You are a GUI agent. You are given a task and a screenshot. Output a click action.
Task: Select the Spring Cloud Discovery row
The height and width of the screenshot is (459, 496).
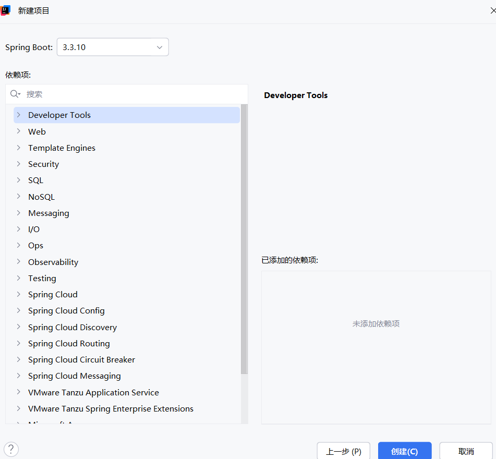[x=127, y=327]
